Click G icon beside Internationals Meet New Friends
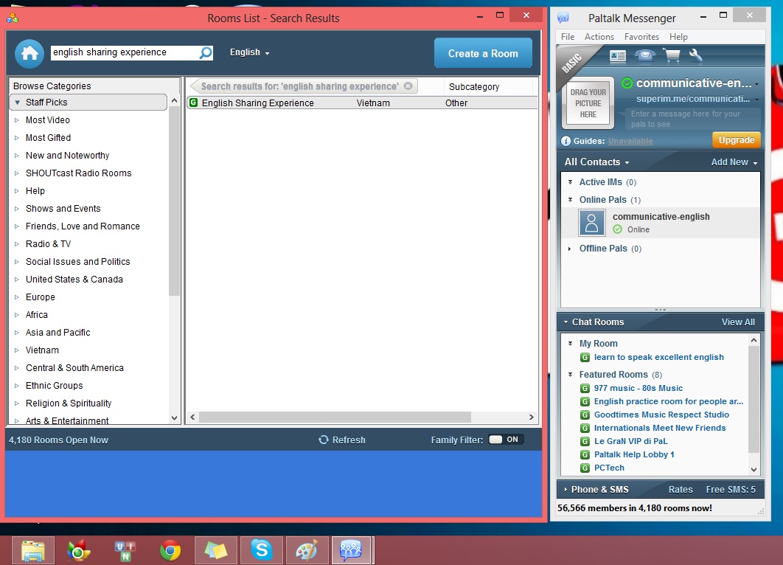The width and height of the screenshot is (783, 565). [x=585, y=428]
